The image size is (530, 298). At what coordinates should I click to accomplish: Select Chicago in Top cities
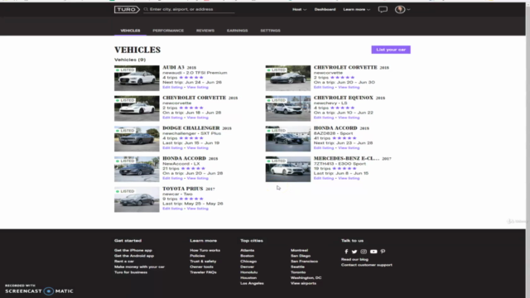pyautogui.click(x=248, y=262)
